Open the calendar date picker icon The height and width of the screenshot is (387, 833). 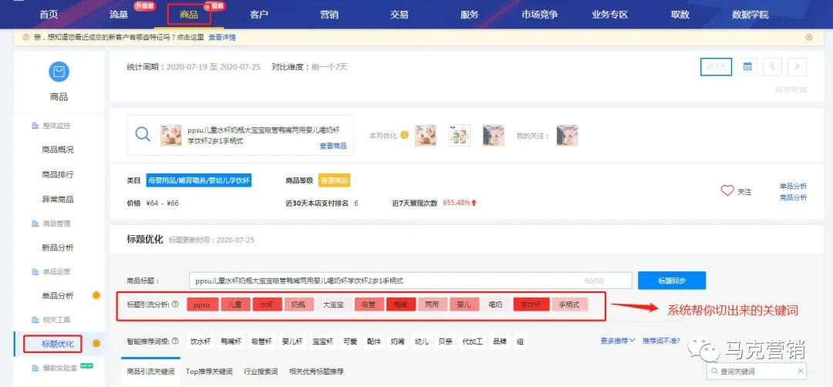coord(747,67)
